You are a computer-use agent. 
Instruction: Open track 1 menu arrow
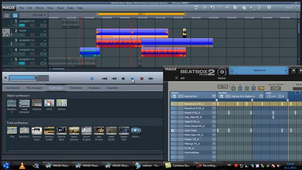[45, 22]
